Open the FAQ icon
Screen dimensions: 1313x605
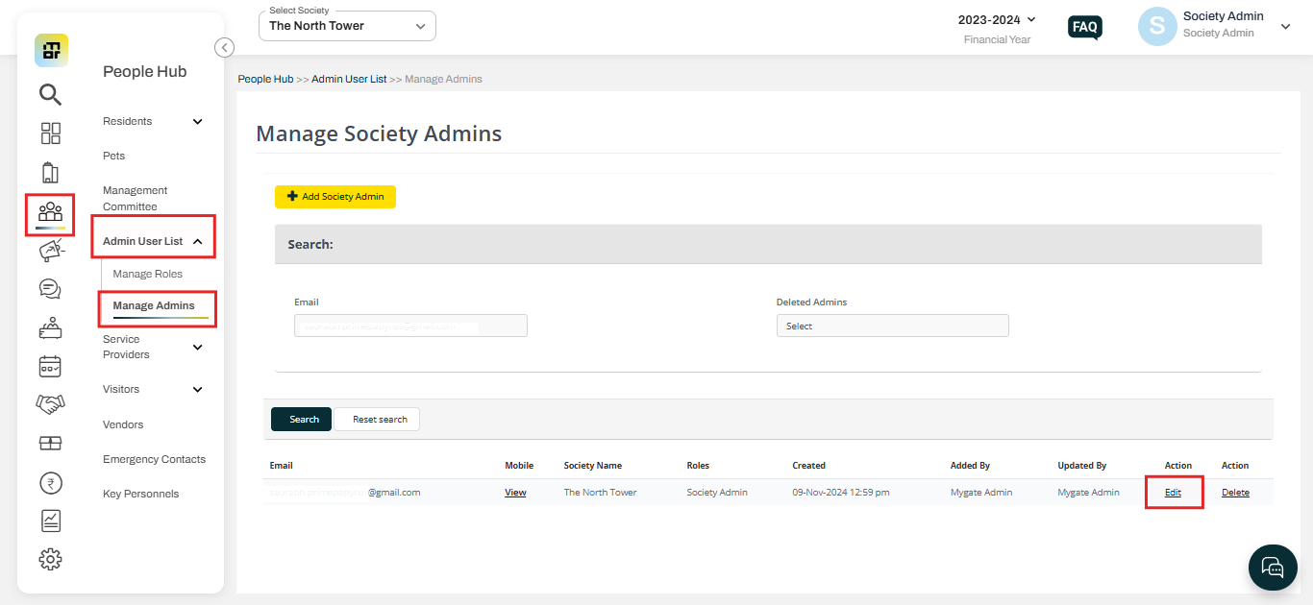[x=1085, y=27]
